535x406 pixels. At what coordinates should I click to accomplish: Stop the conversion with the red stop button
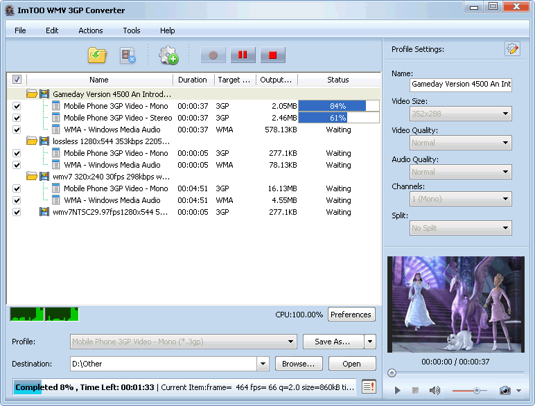[272, 55]
